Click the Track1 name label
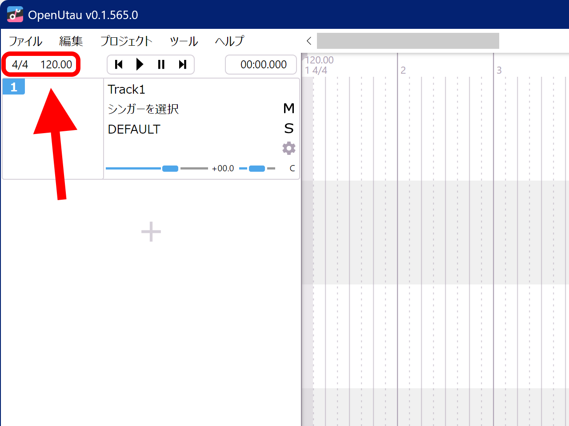 (x=126, y=90)
